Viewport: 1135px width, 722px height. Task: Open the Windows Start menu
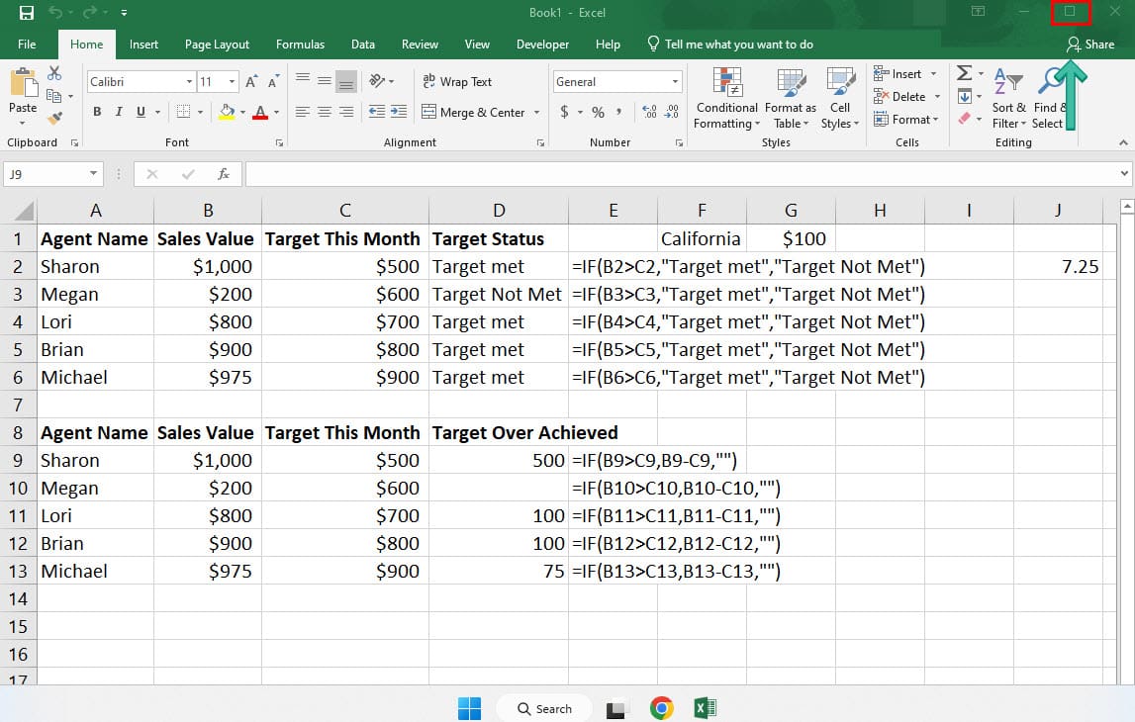pyautogui.click(x=469, y=708)
